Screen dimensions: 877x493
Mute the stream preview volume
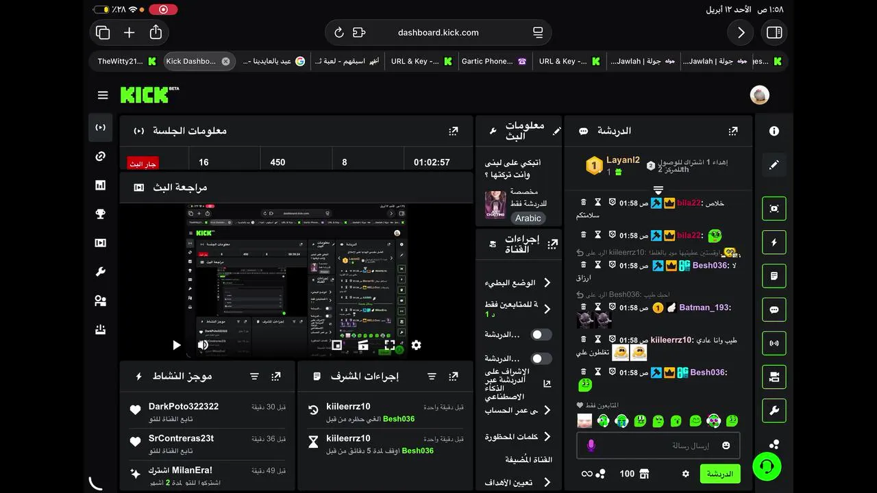pos(203,345)
